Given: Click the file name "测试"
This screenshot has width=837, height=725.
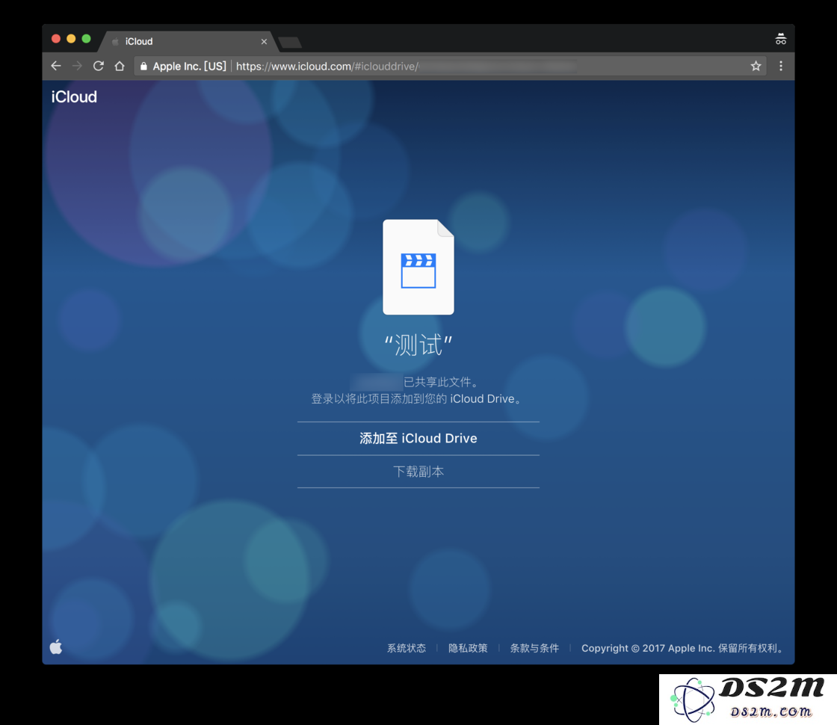Looking at the screenshot, I should pos(418,345).
